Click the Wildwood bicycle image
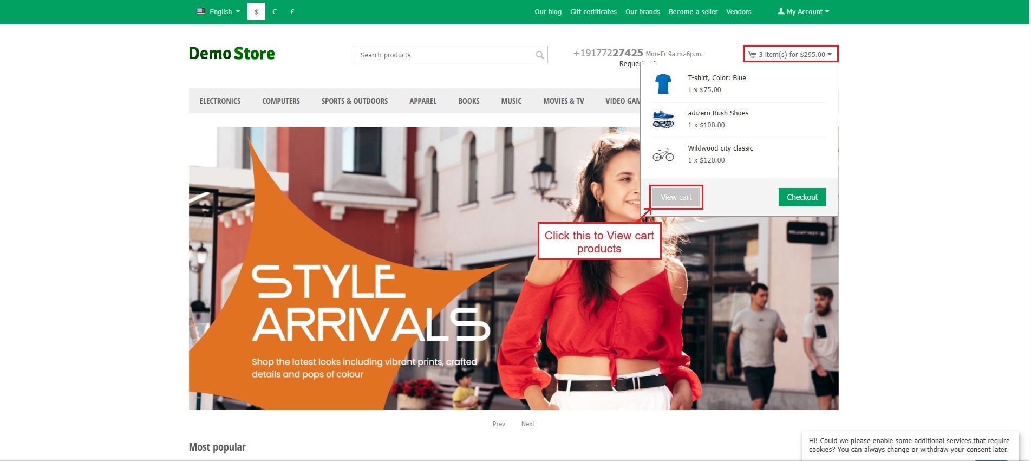 663,155
